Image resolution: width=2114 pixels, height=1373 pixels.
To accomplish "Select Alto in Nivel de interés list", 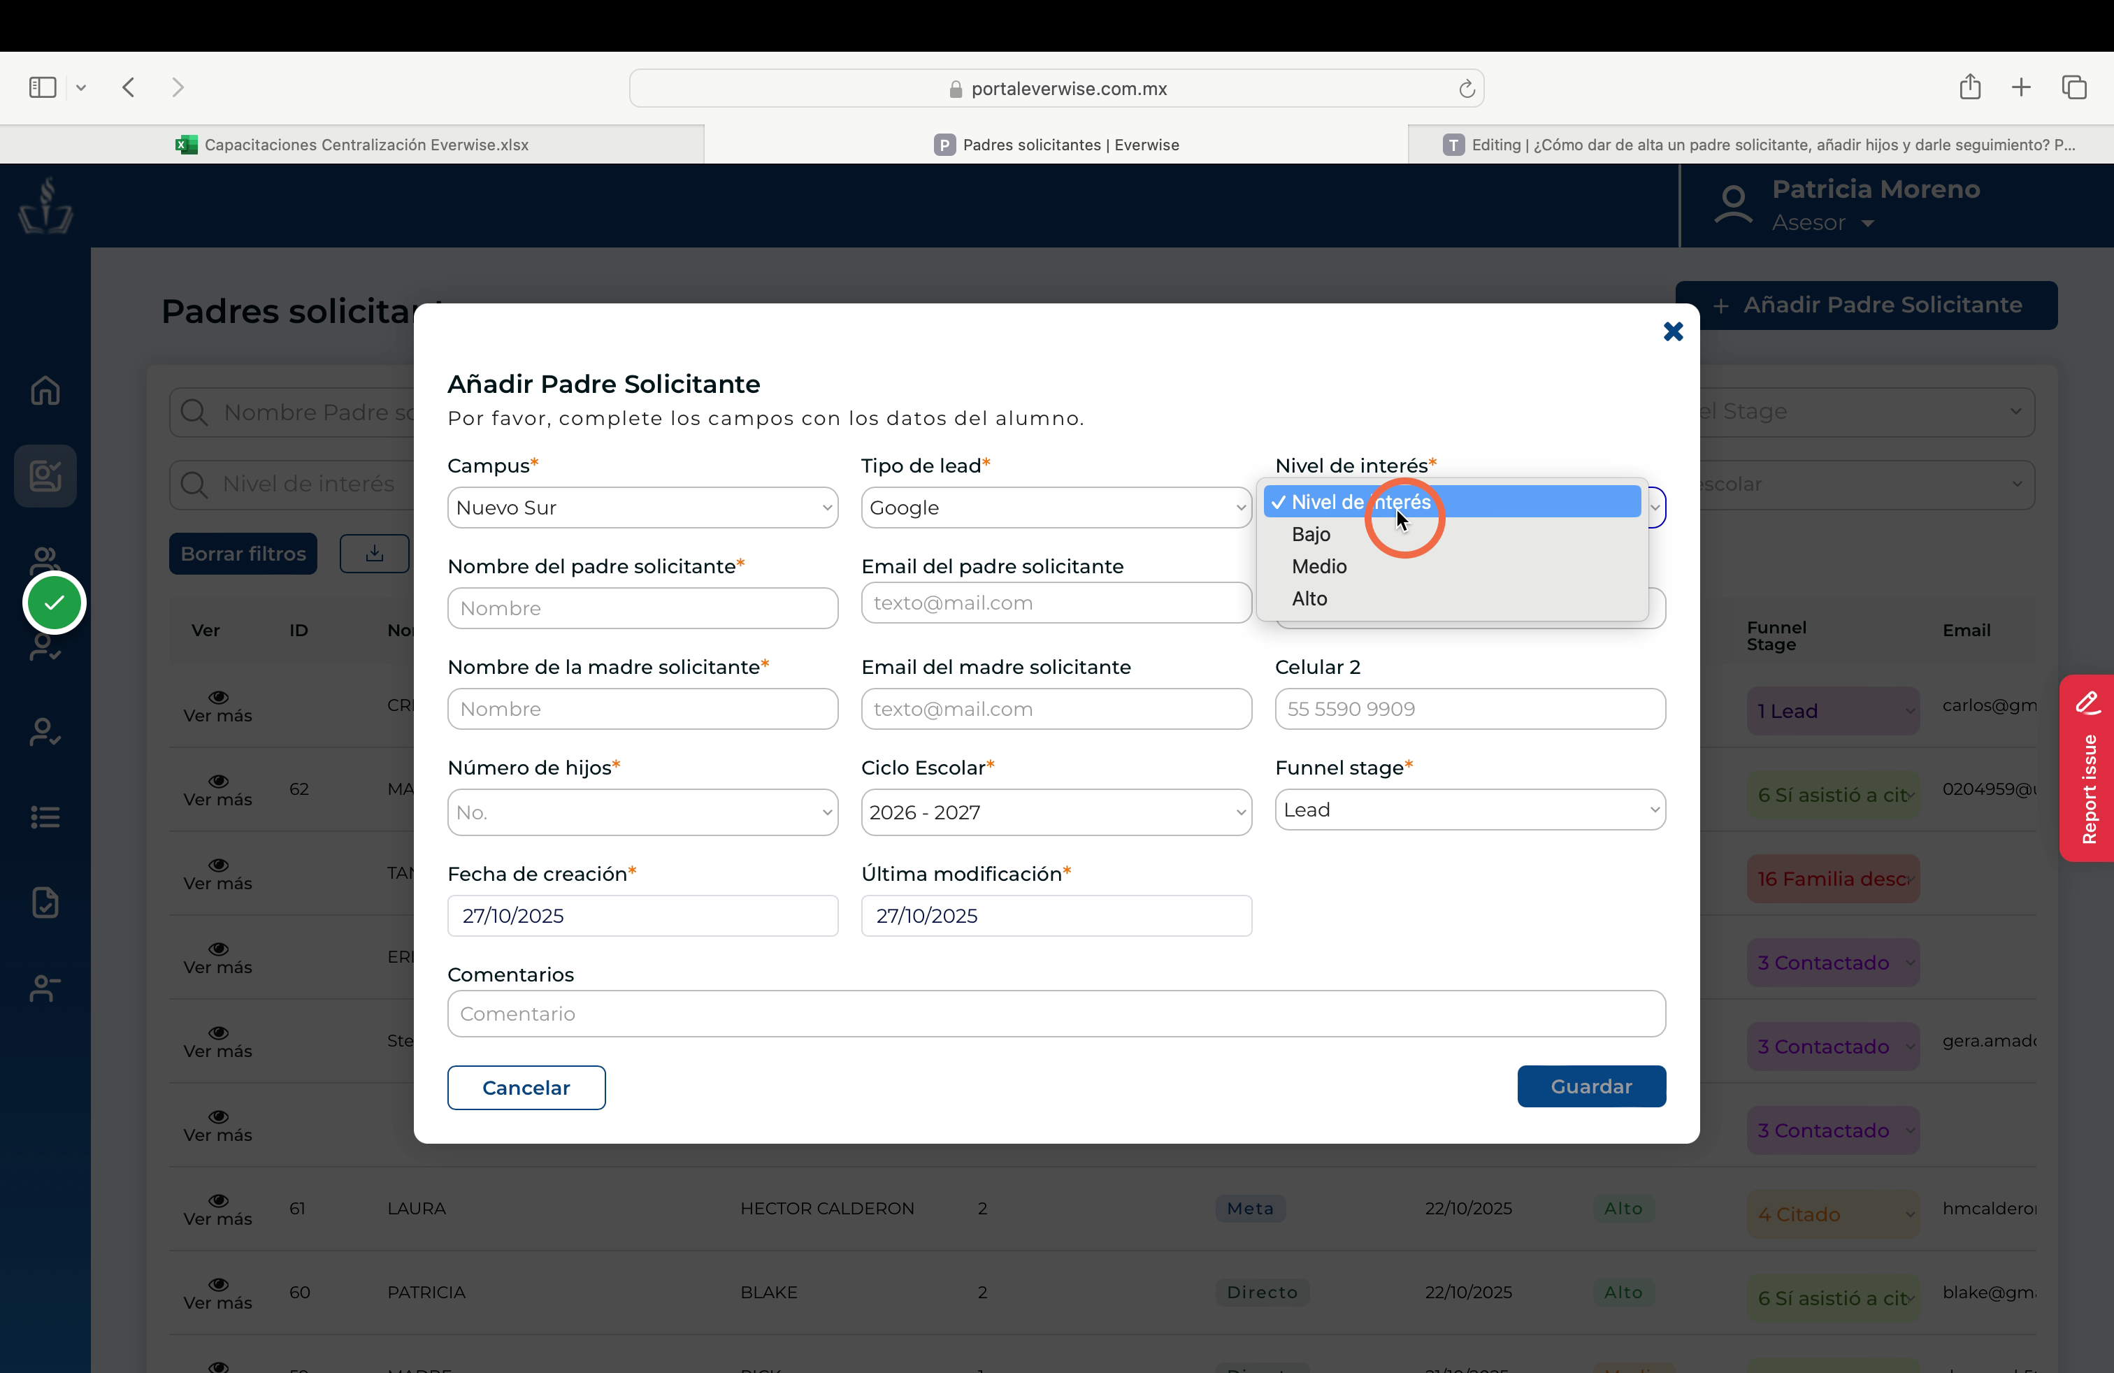I will (1452, 598).
